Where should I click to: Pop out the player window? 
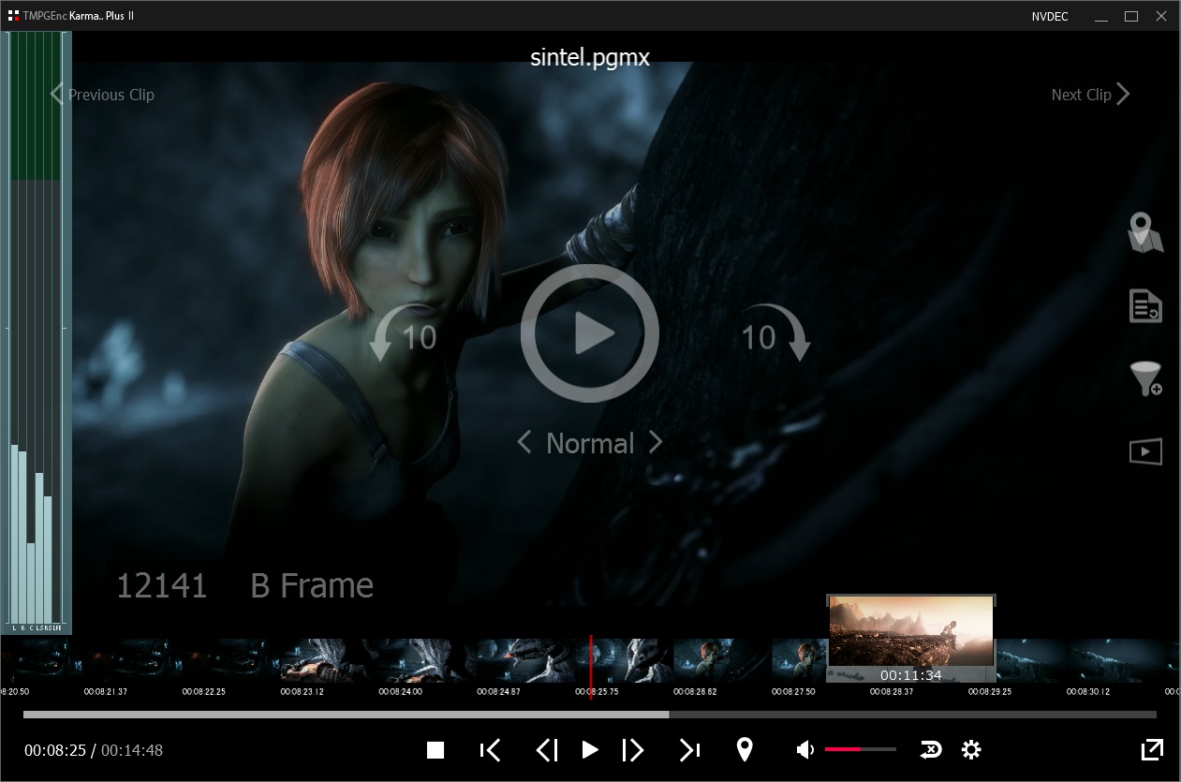tap(1152, 749)
